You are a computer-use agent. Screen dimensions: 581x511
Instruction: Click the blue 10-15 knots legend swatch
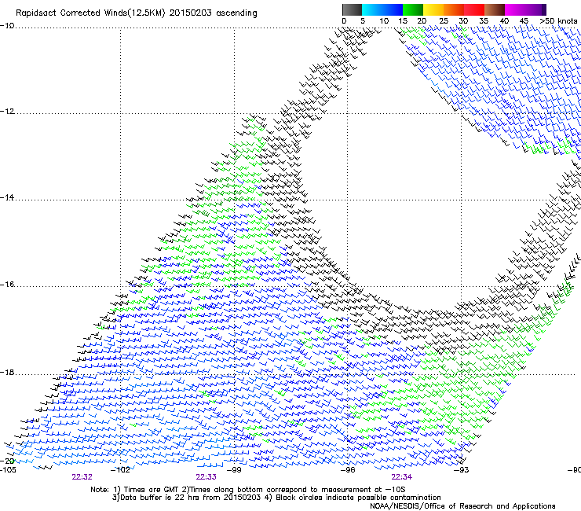(393, 9)
